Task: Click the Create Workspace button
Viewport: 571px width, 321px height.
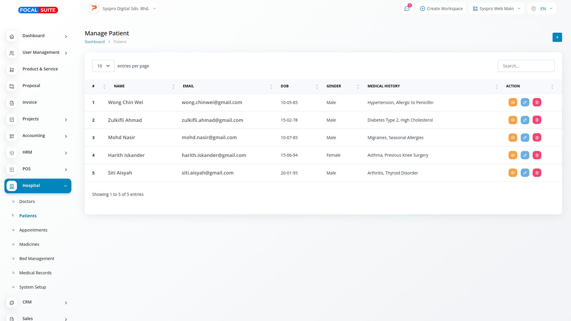Action: point(441,9)
